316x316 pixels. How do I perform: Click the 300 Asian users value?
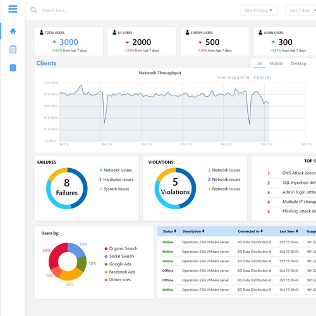(285, 42)
